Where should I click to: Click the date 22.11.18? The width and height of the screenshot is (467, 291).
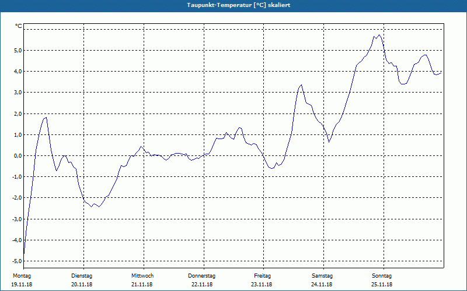(x=202, y=285)
